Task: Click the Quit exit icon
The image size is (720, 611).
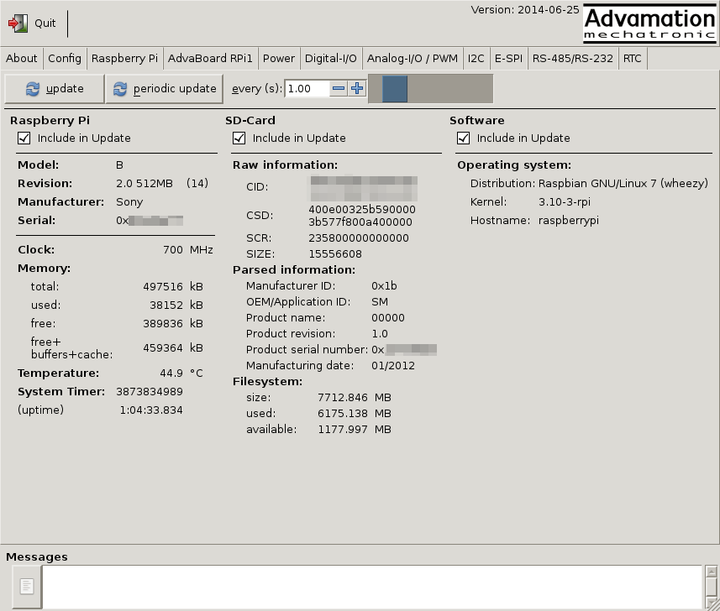Action: coord(18,23)
